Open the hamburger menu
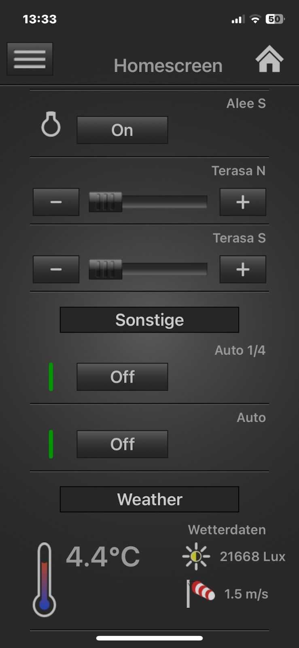 pos(30,59)
